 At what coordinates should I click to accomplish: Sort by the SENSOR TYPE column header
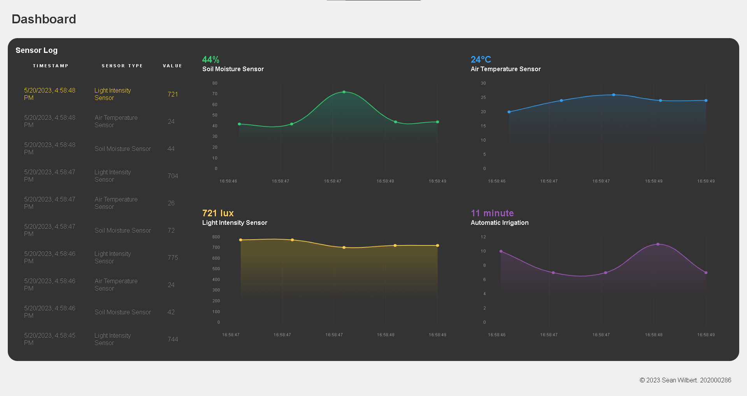point(122,65)
